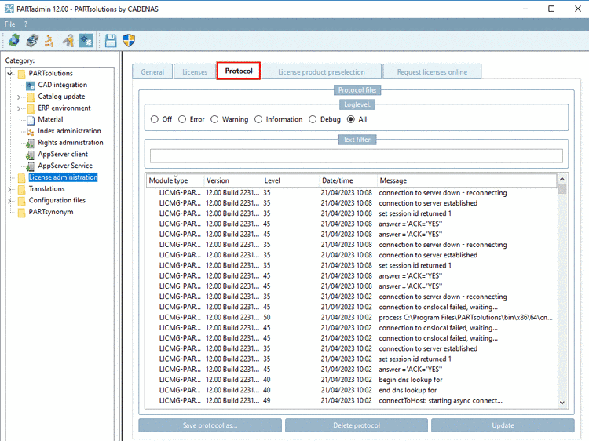Click the blue-yellow shield icon
The width and height of the screenshot is (589, 441).
point(128,40)
